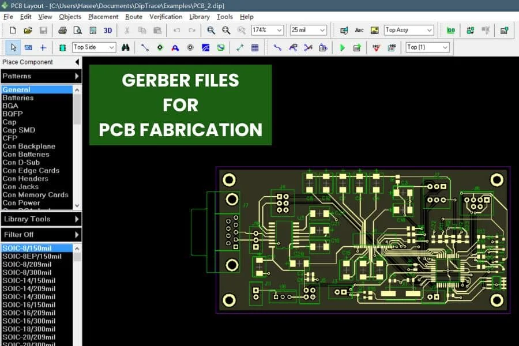Search components with the binoculars icon
This screenshot has height=346, width=519.
[x=126, y=47]
